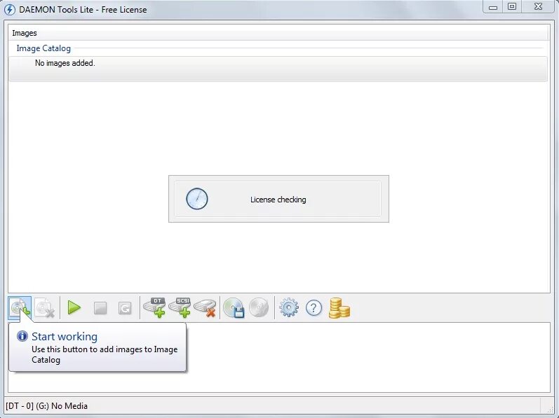Close the DAEMON Tools Lite window
559x418 pixels.
tap(539, 7)
